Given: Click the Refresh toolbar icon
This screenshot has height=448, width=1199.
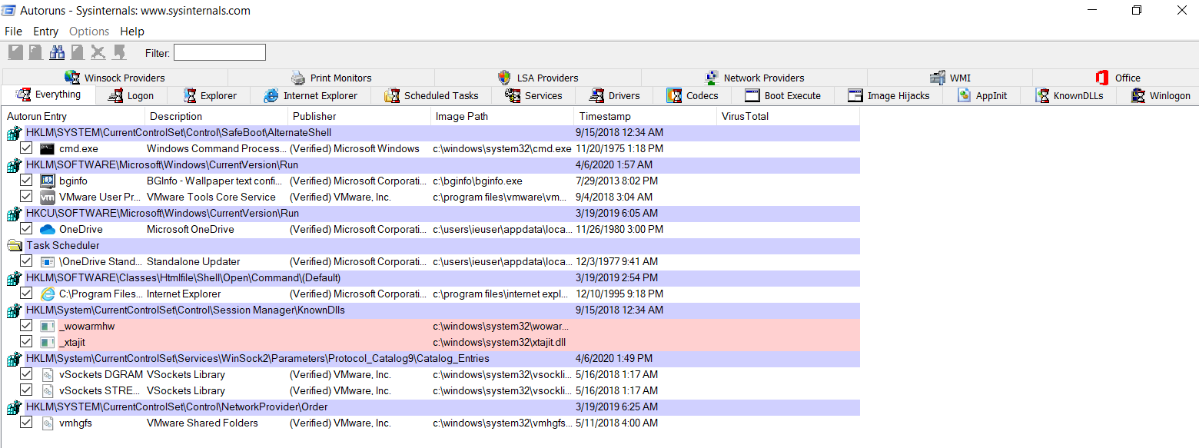Looking at the screenshot, I should 36,52.
